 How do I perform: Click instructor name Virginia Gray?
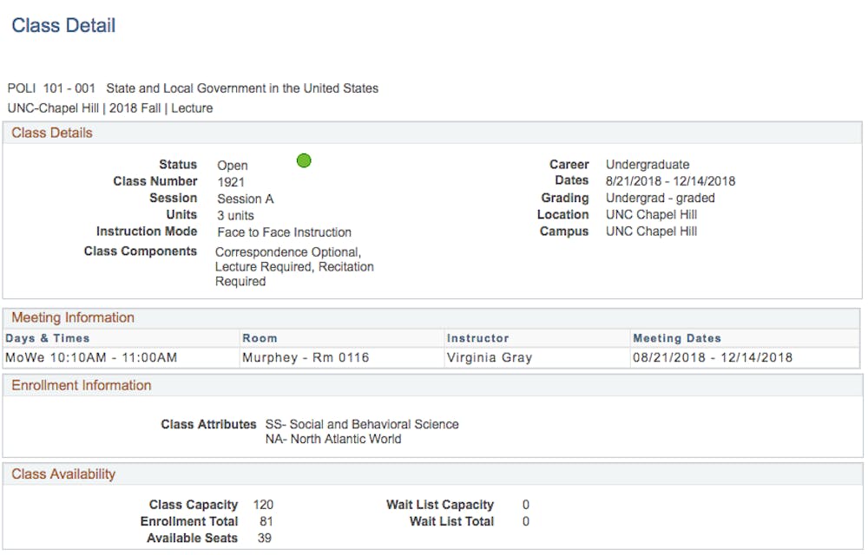(x=490, y=357)
